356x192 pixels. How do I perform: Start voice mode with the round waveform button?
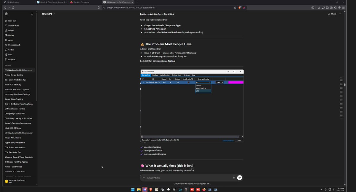[x=239, y=178]
